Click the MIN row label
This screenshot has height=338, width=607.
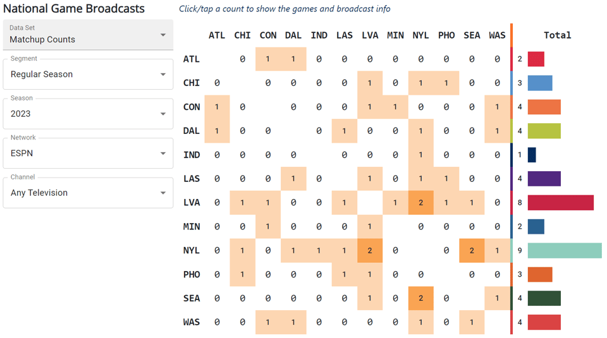(x=192, y=226)
